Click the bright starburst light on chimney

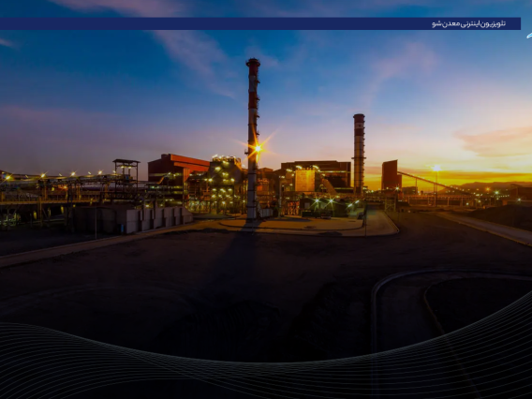pos(258,148)
